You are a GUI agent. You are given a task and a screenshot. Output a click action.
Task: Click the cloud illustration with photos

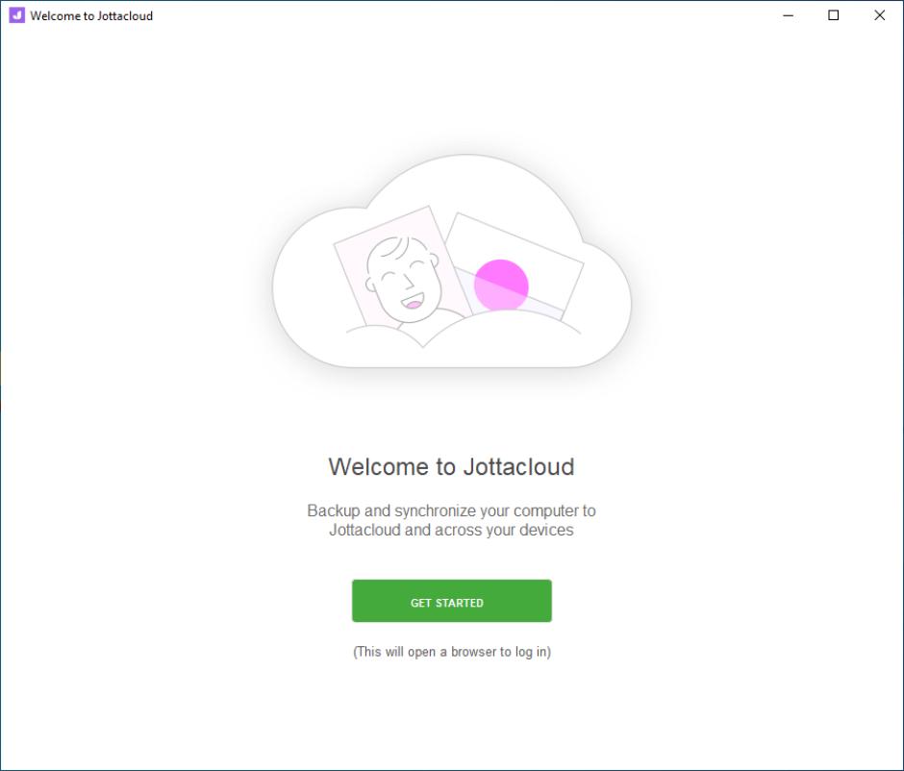click(451, 261)
